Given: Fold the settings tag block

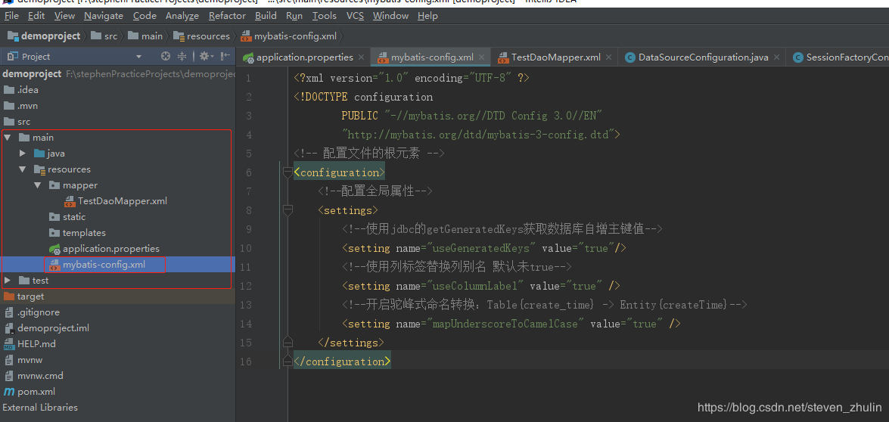Looking at the screenshot, I should tap(288, 210).
